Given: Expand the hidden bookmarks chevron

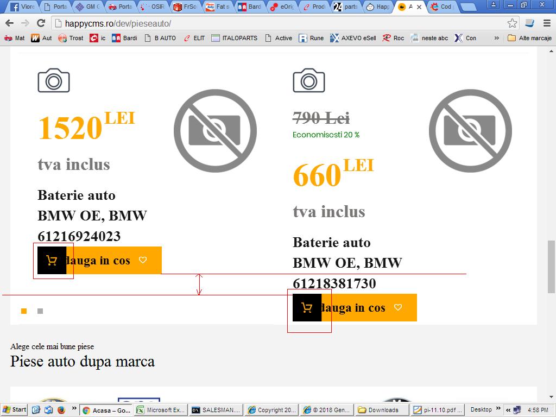Looking at the screenshot, I should coord(497,38).
